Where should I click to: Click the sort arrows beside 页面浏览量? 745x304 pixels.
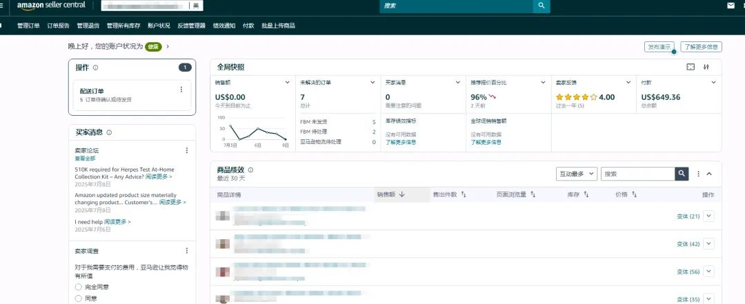pyautogui.click(x=533, y=194)
